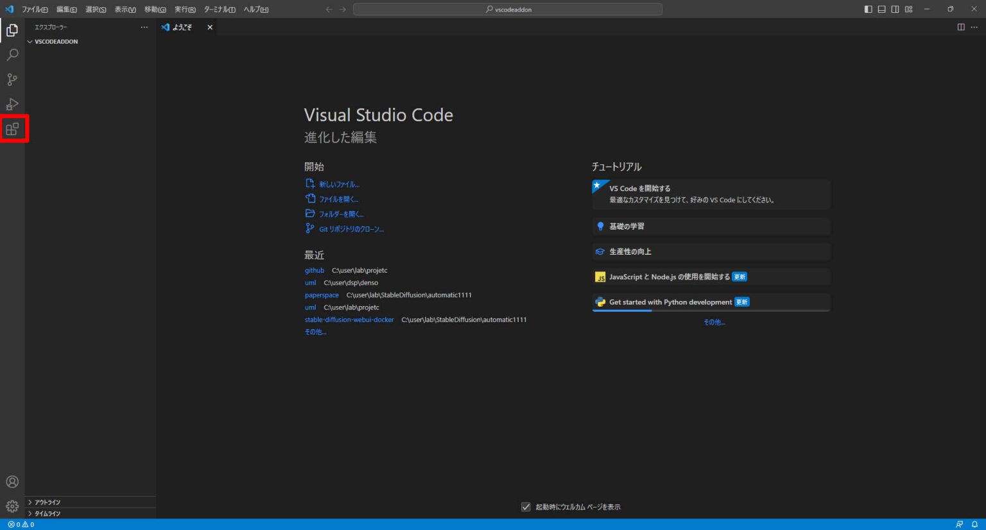Viewport: 986px width, 530px height.
Task: Open the Extensions view in the activity bar
Action: click(x=12, y=128)
